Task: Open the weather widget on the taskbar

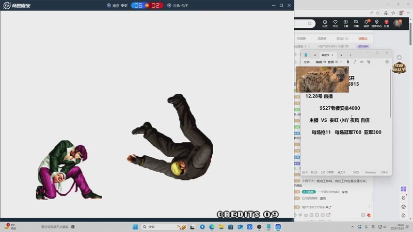Action: click(x=10, y=227)
